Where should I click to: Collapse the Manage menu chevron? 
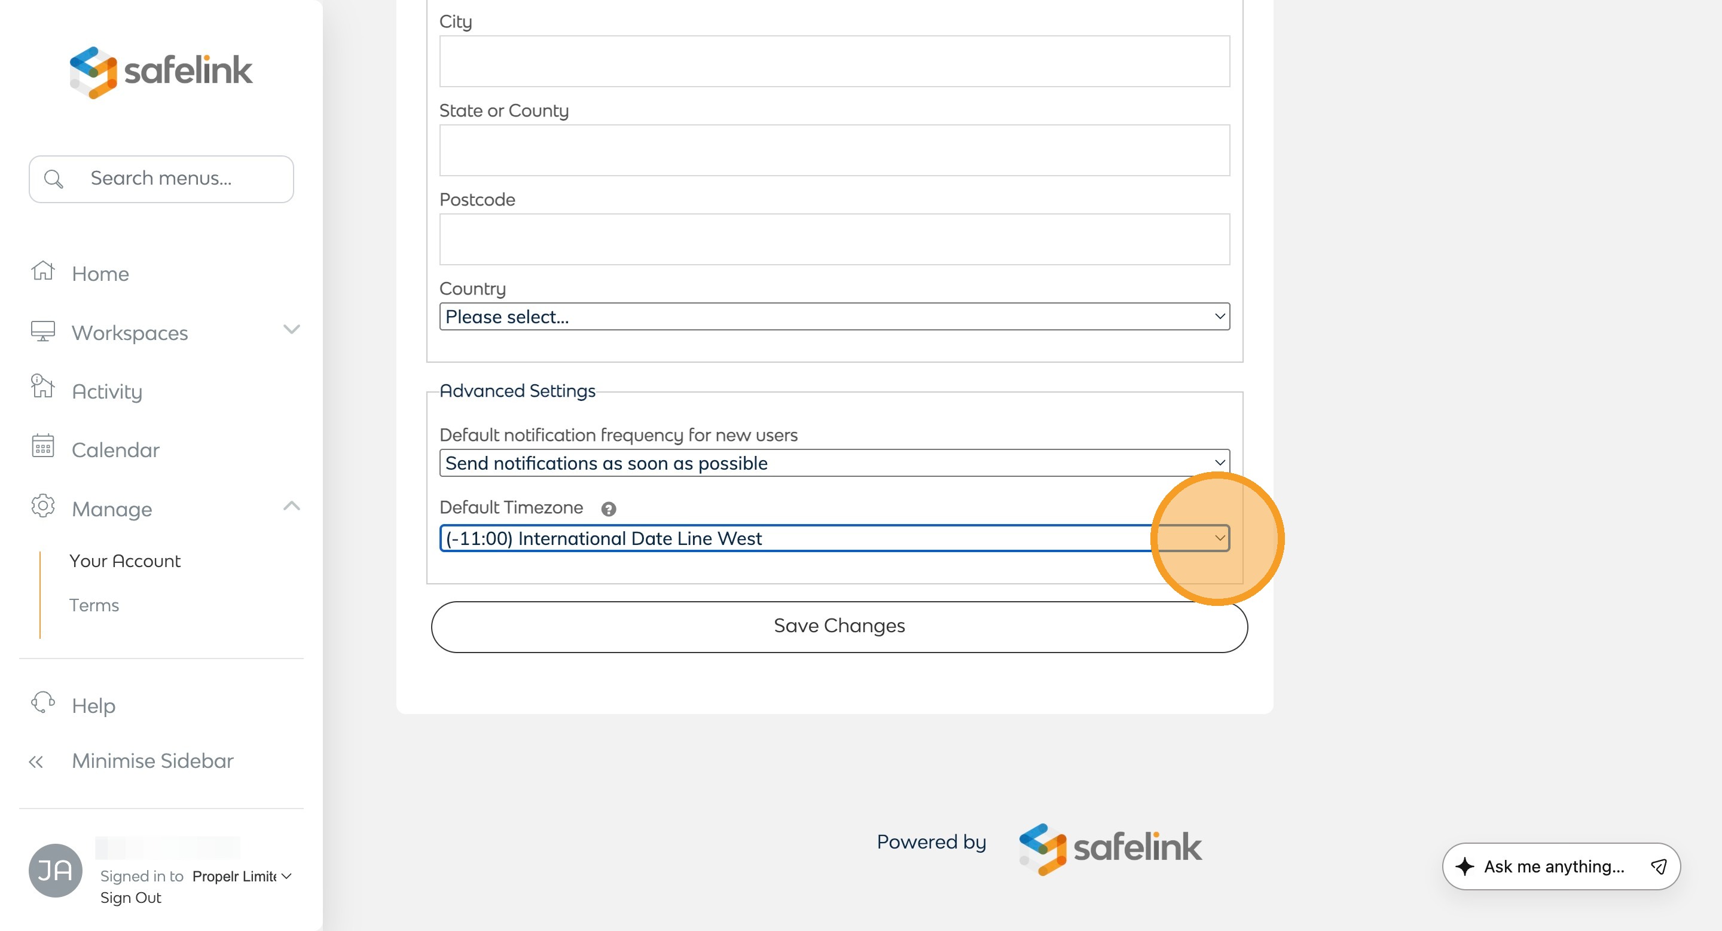[291, 506]
